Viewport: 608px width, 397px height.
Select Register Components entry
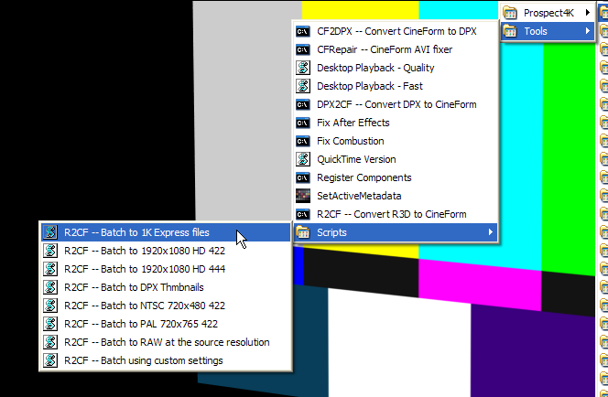click(396, 177)
